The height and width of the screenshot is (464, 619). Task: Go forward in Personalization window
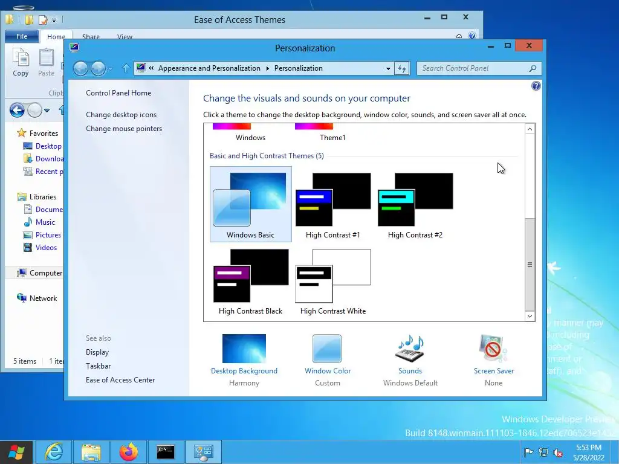point(98,69)
